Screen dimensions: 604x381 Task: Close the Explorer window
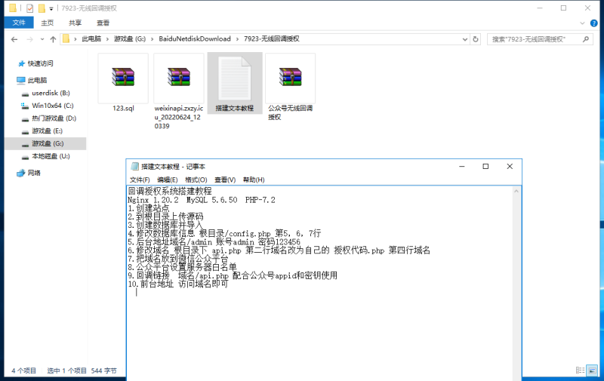click(x=587, y=8)
